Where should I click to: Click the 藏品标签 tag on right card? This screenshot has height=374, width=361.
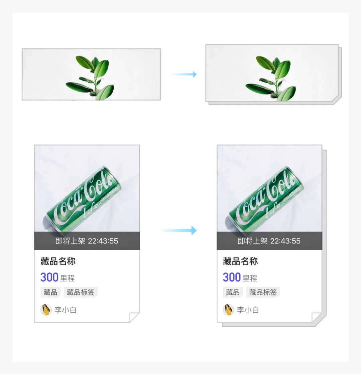coord(263,292)
